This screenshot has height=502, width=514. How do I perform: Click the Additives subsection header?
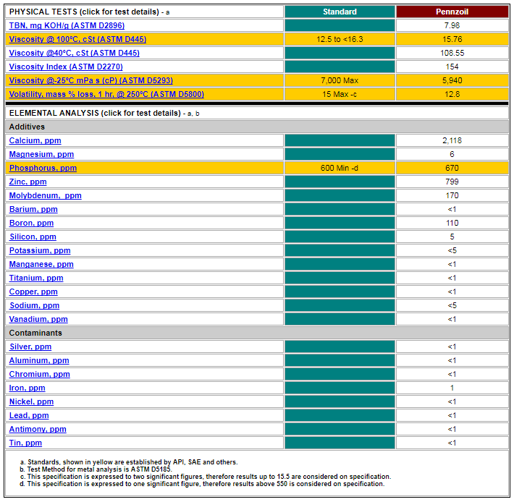(257, 127)
